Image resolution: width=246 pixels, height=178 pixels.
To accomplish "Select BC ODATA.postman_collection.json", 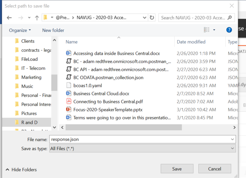I will coord(108,77).
